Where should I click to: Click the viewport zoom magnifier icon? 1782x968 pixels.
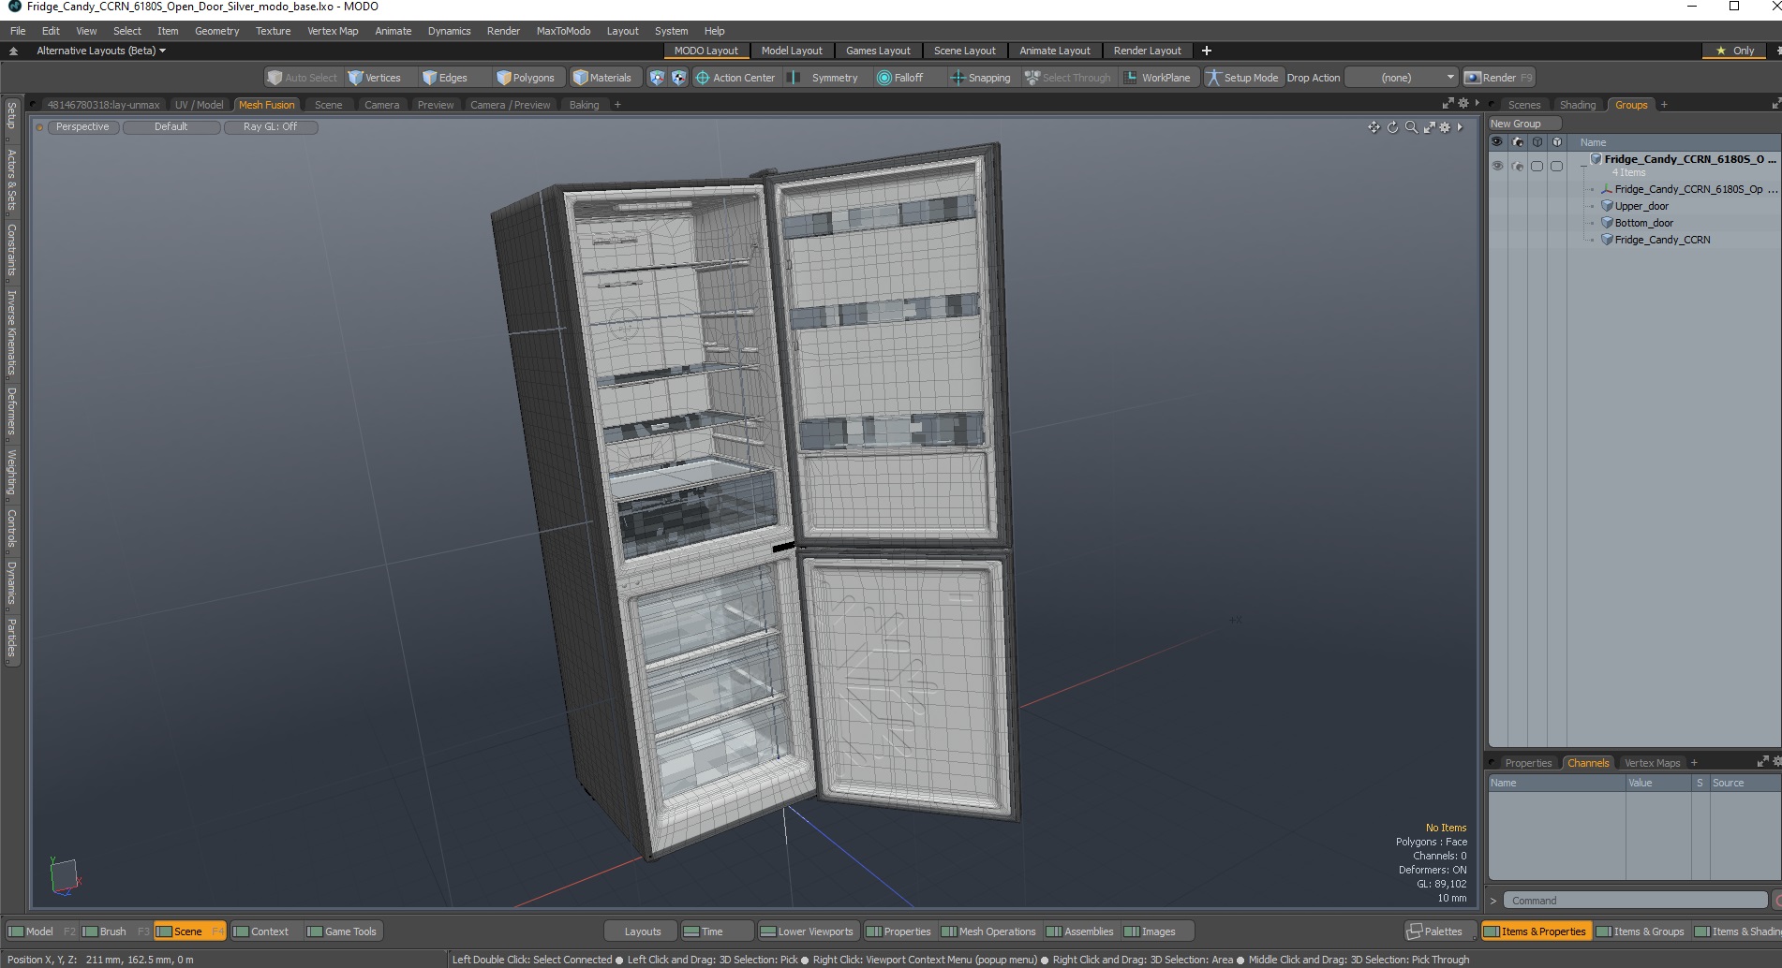coord(1411,127)
